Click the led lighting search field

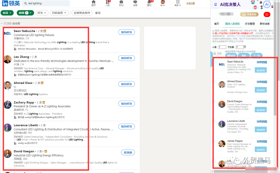[x=46, y=3]
